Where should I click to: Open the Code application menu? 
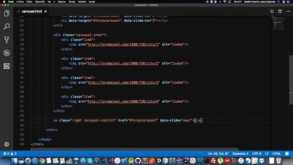point(11,2)
